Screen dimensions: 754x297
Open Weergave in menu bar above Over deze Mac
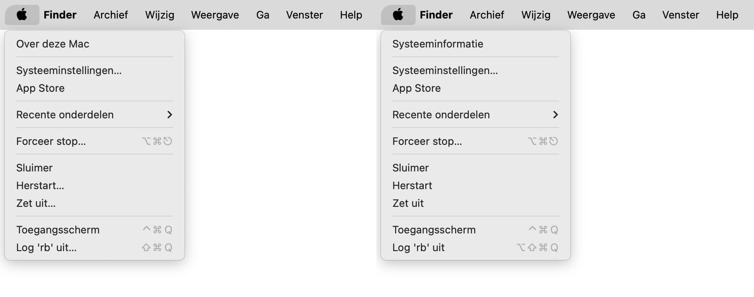tap(215, 15)
